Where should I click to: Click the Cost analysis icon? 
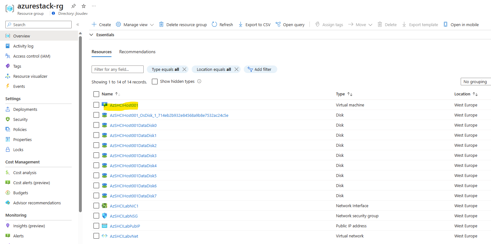coord(8,173)
